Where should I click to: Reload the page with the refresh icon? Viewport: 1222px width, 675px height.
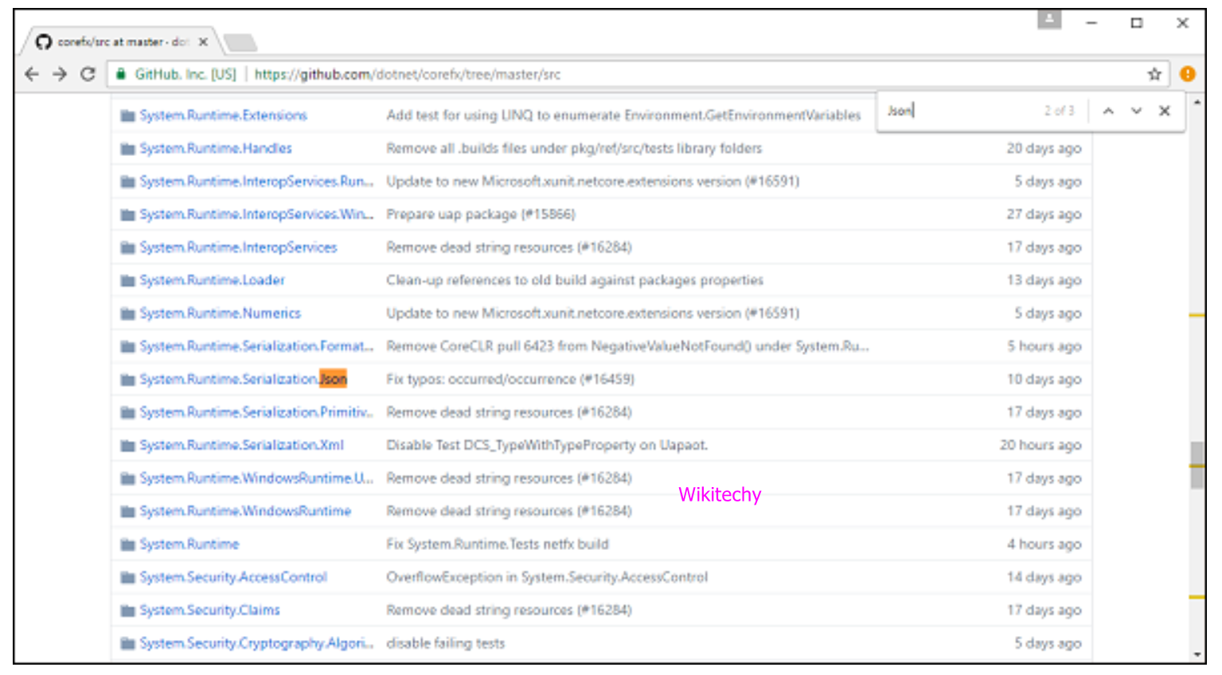point(88,74)
